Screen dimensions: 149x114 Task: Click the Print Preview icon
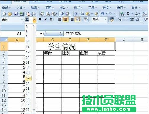[x=48, y=14]
